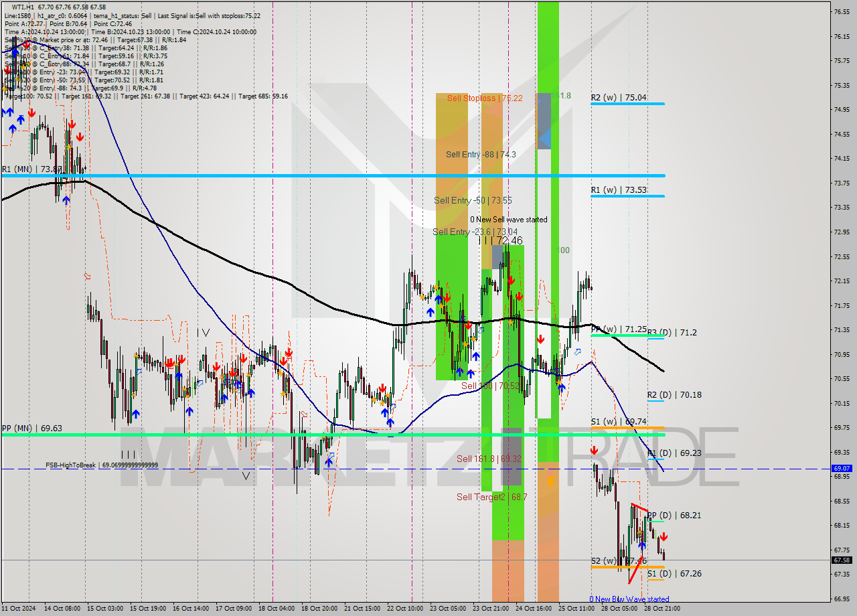Click the 72.15 price axis value
857x616 pixels.
click(842, 281)
